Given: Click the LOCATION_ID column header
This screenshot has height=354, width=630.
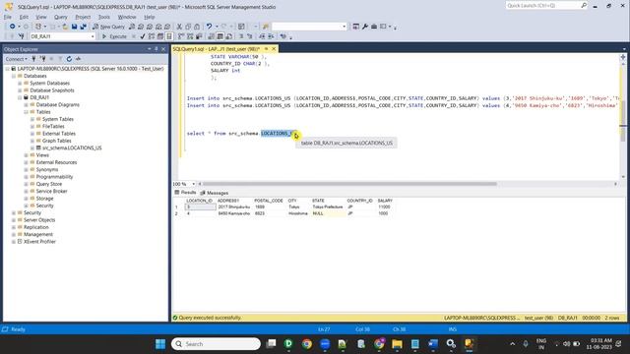Looking at the screenshot, I should click(199, 201).
